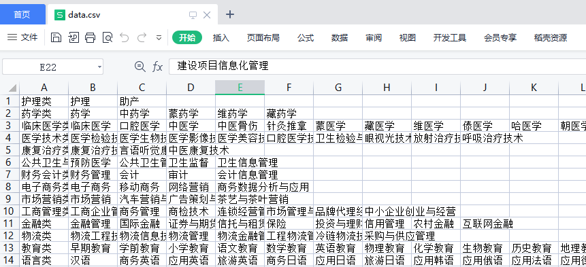Select column A header
This screenshot has height=267, width=586.
(x=44, y=88)
